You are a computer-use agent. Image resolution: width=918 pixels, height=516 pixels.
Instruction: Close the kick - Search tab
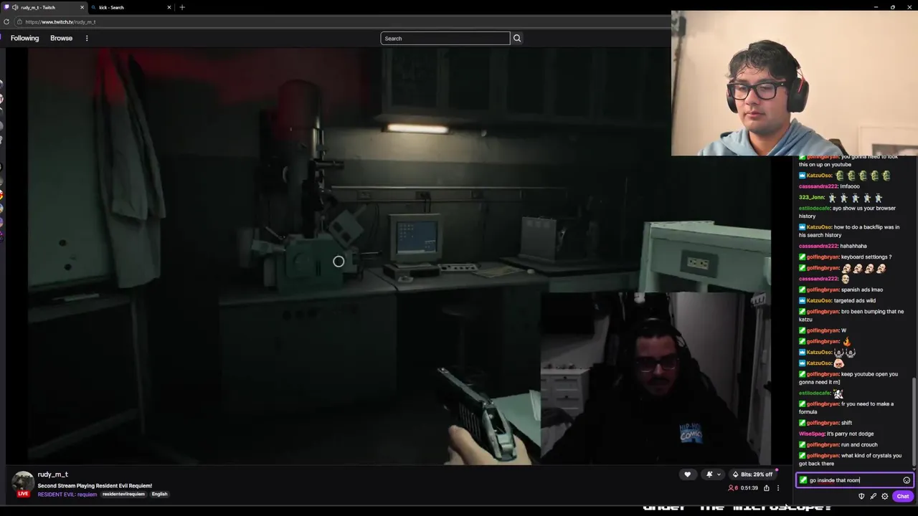[x=169, y=7]
